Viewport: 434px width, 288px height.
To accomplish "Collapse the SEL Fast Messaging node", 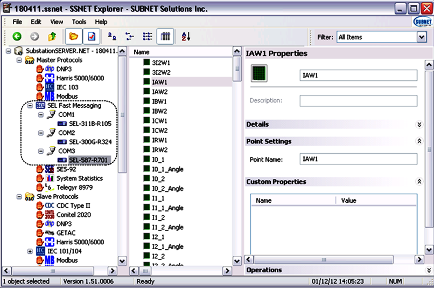I will [30, 106].
